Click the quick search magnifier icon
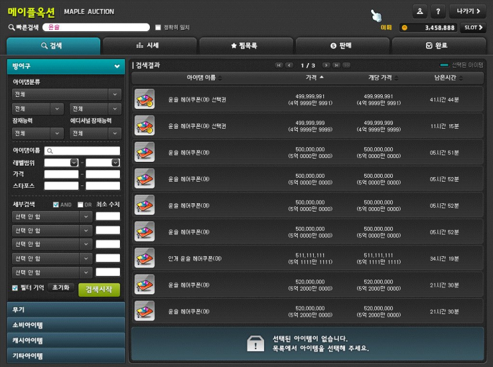This screenshot has width=493, height=367. pyautogui.click(x=11, y=27)
